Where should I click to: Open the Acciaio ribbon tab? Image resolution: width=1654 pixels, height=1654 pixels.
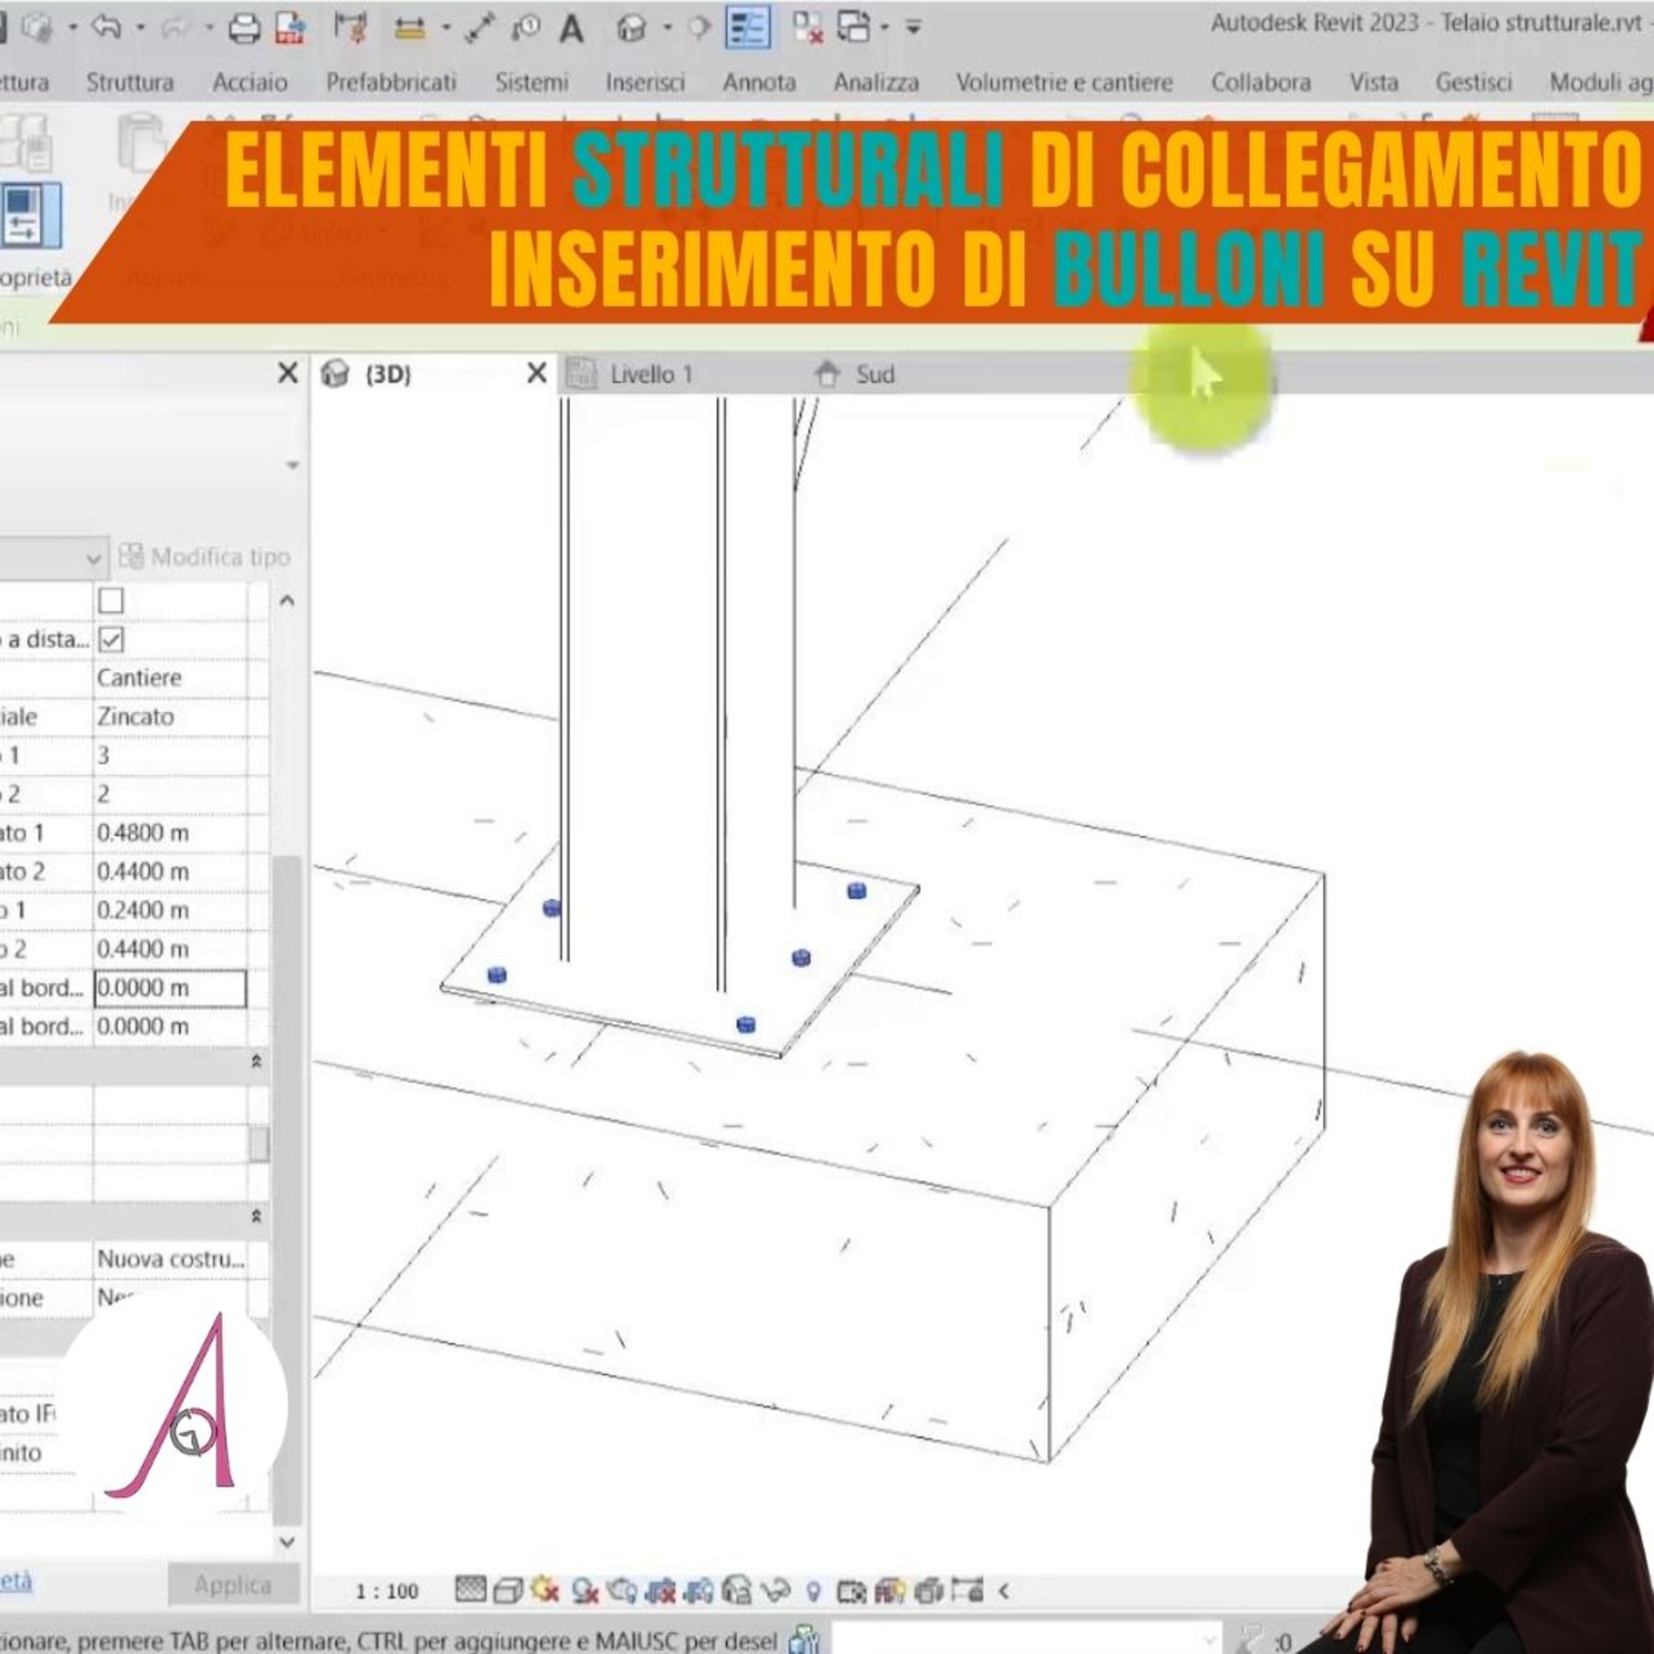(249, 82)
